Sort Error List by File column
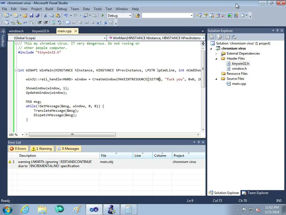 click(116, 156)
